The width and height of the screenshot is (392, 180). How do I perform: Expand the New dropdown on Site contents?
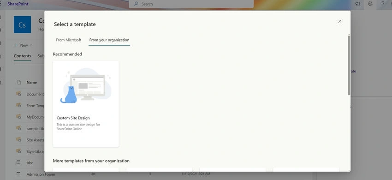(23, 45)
